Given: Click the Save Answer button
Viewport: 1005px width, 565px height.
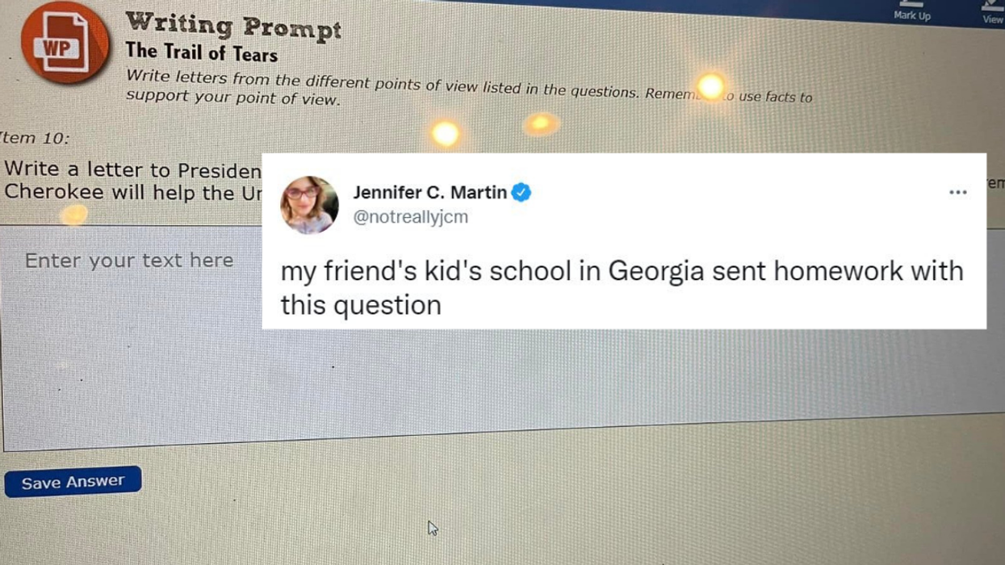Looking at the screenshot, I should pyautogui.click(x=73, y=482).
